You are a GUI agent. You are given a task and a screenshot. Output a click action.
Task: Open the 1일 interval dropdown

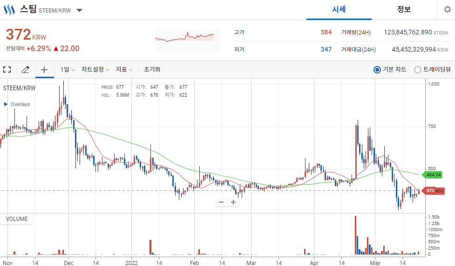point(68,70)
